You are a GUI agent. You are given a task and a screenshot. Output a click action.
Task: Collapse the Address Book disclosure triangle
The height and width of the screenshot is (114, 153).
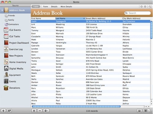click(x=2, y=10)
